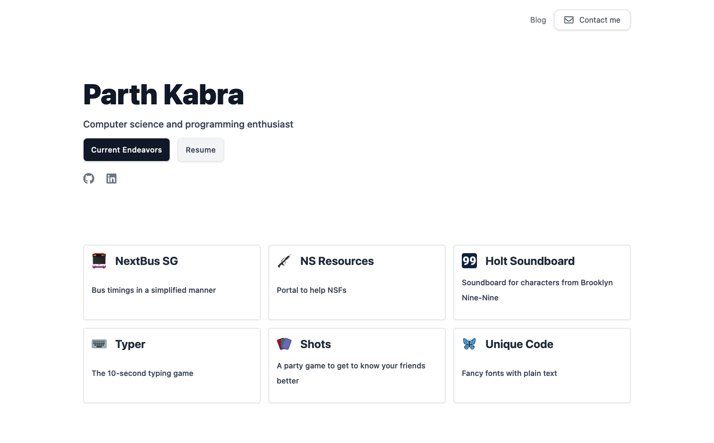Click the 99 icon for Holt Soundboard
This screenshot has height=443, width=714.
click(x=469, y=261)
